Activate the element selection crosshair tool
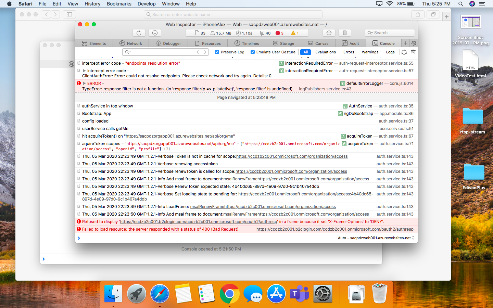Viewport: 493px width, 308px height. click(x=329, y=33)
